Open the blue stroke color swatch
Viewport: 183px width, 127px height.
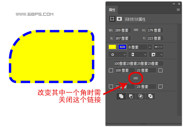pyautogui.click(x=122, y=47)
